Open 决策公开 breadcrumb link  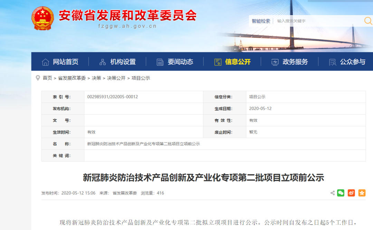coord(116,78)
